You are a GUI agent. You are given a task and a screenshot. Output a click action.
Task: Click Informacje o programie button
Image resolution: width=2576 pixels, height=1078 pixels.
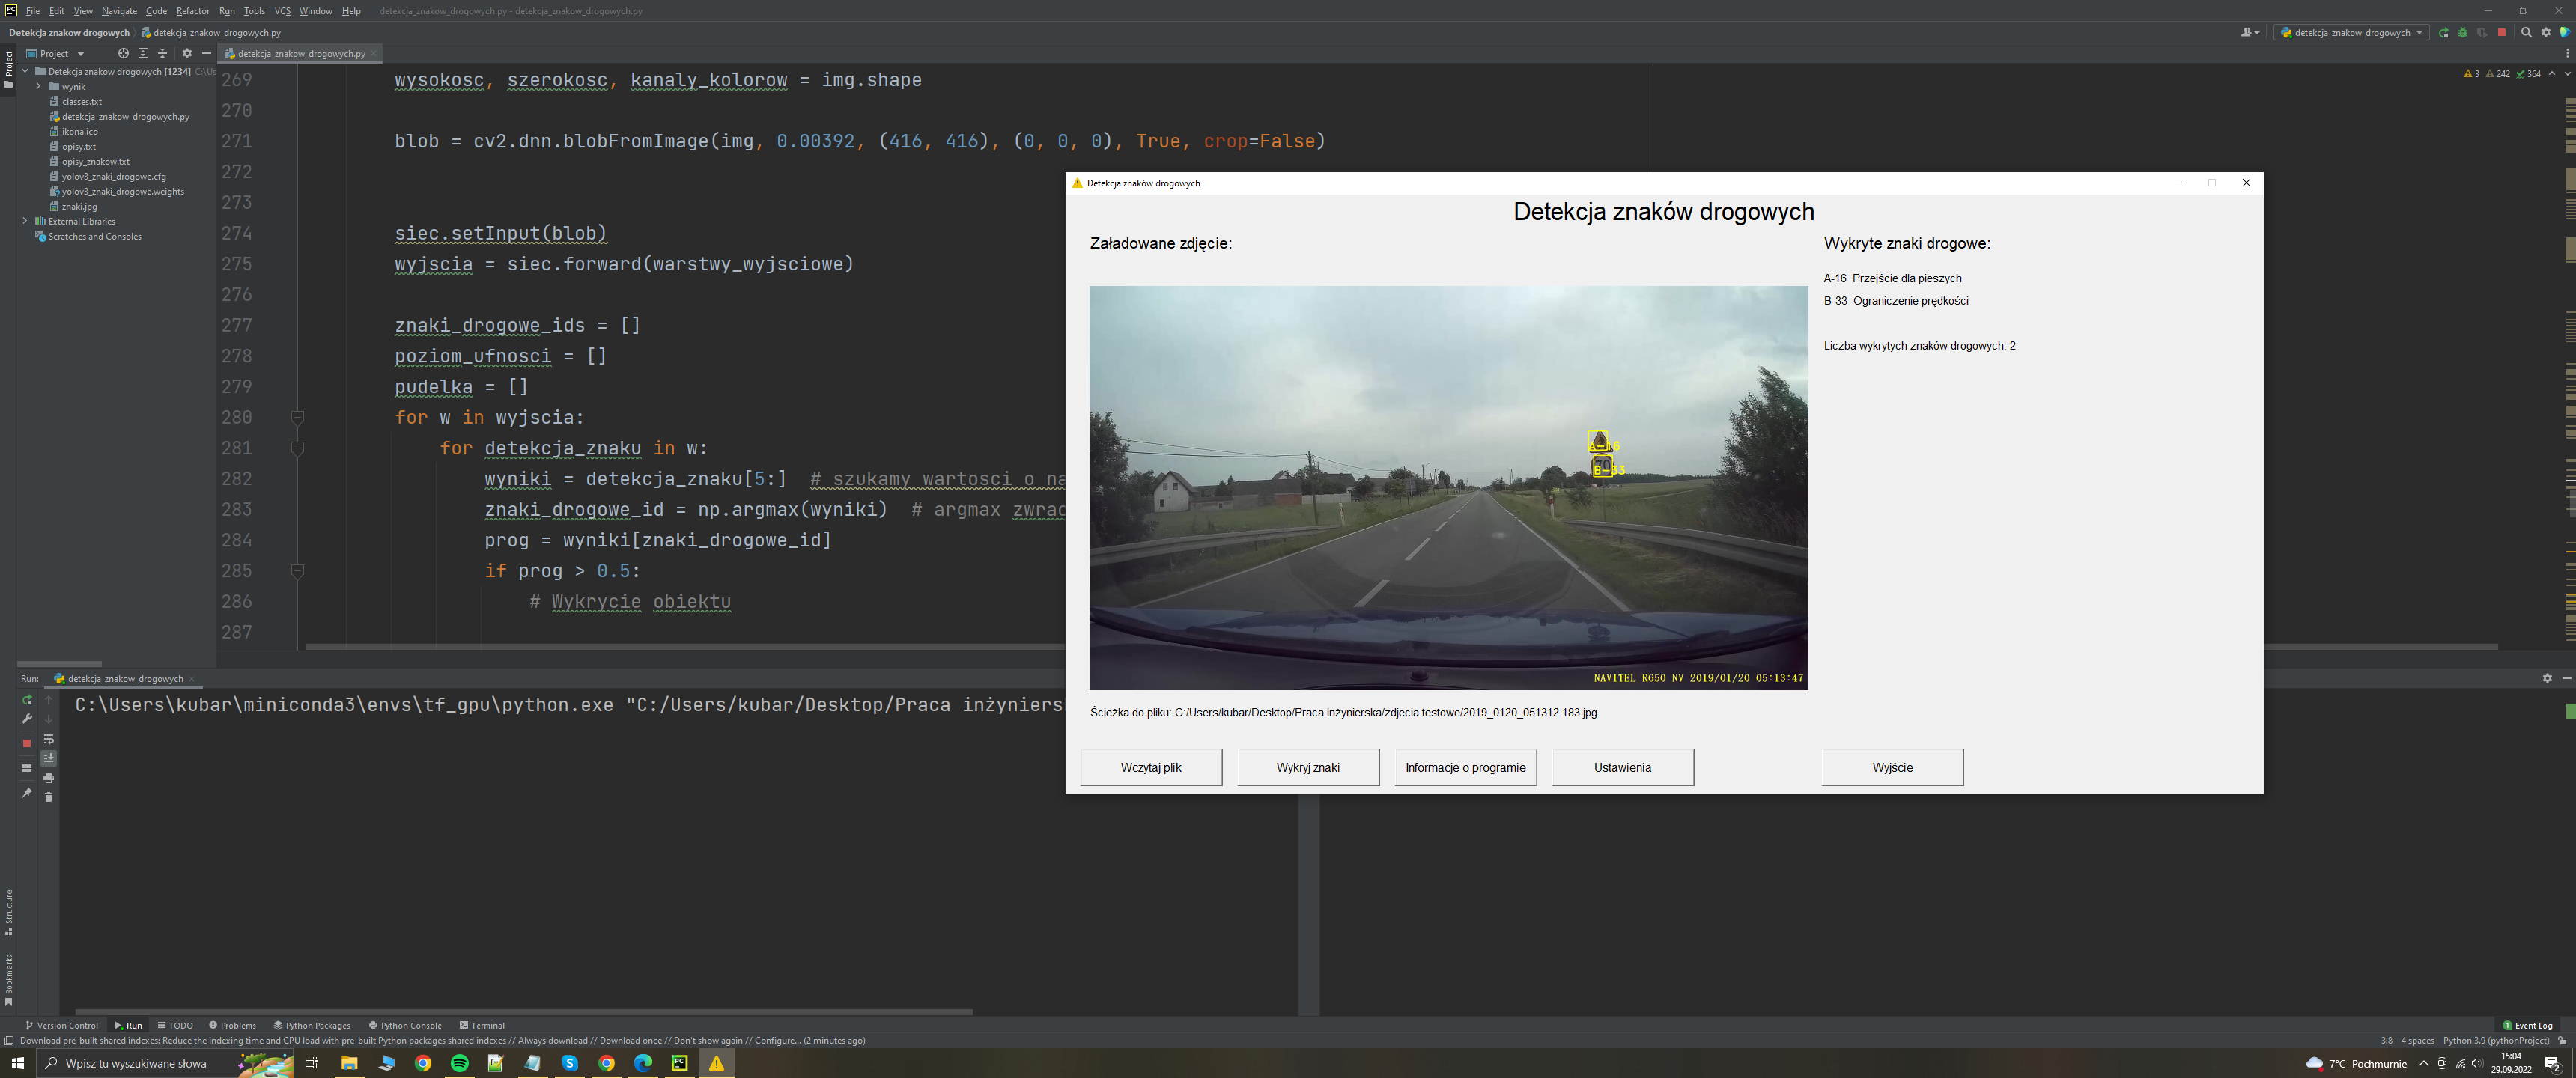1465,767
